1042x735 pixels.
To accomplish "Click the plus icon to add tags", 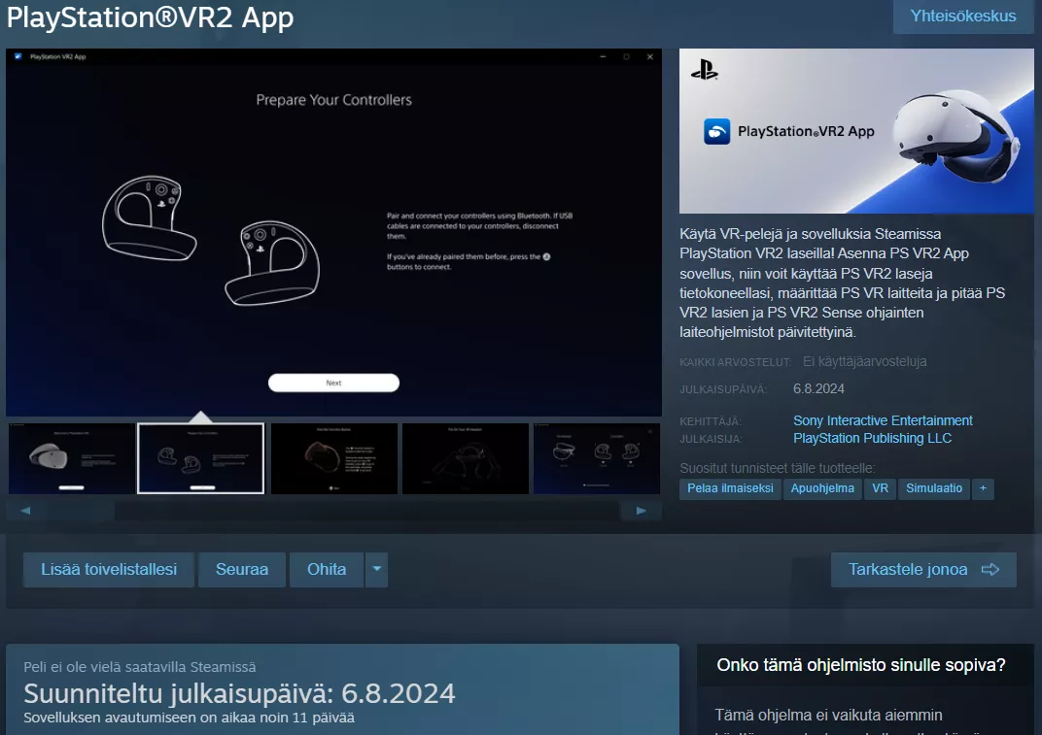I will [983, 488].
